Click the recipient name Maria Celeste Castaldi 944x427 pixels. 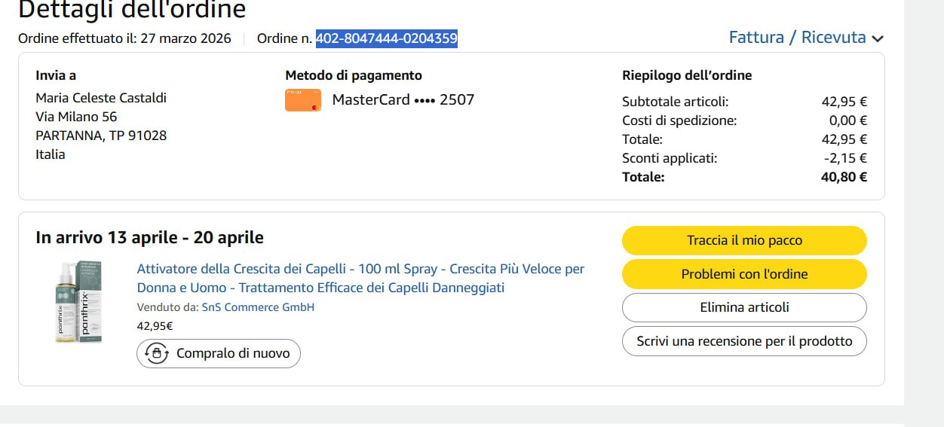tap(101, 98)
